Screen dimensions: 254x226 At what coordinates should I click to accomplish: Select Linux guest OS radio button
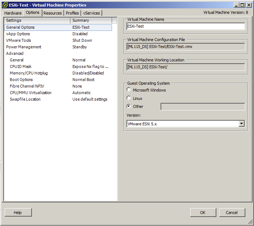tap(129, 98)
